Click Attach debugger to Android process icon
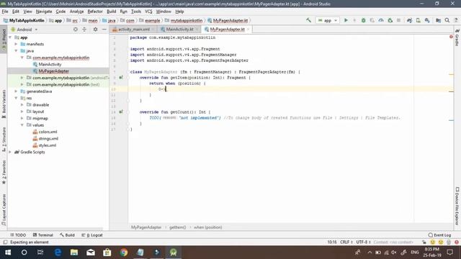Viewport: 461px width, 259px height. (x=390, y=20)
